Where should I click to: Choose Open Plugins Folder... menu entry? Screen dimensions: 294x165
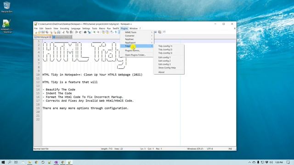pos(137,55)
